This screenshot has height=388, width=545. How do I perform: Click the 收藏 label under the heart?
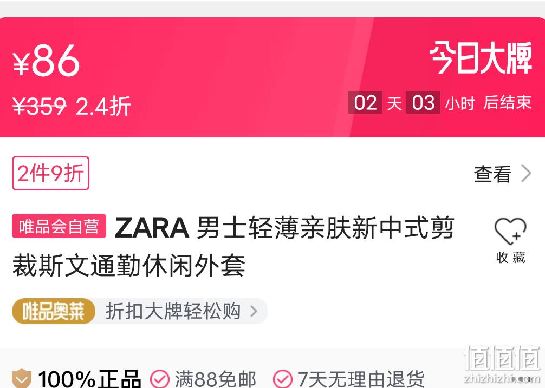click(510, 258)
